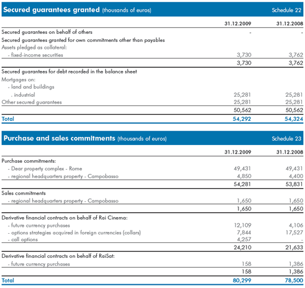This screenshot has height=288, width=305.
Task: Click the Schedule 23 label
Action: 287,139
